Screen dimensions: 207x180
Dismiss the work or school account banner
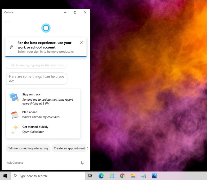[81, 43]
